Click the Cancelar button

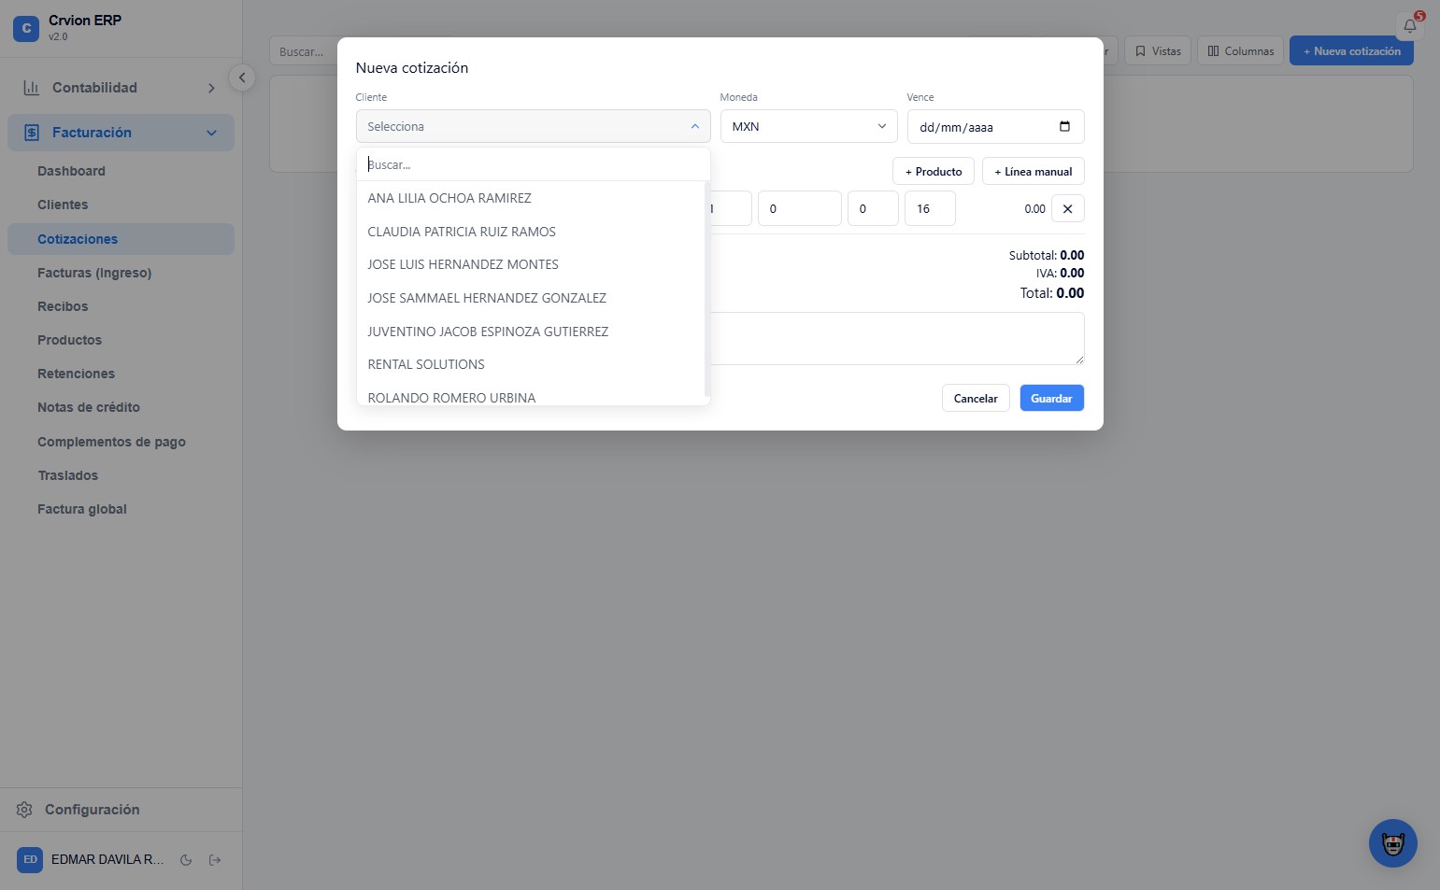(976, 399)
